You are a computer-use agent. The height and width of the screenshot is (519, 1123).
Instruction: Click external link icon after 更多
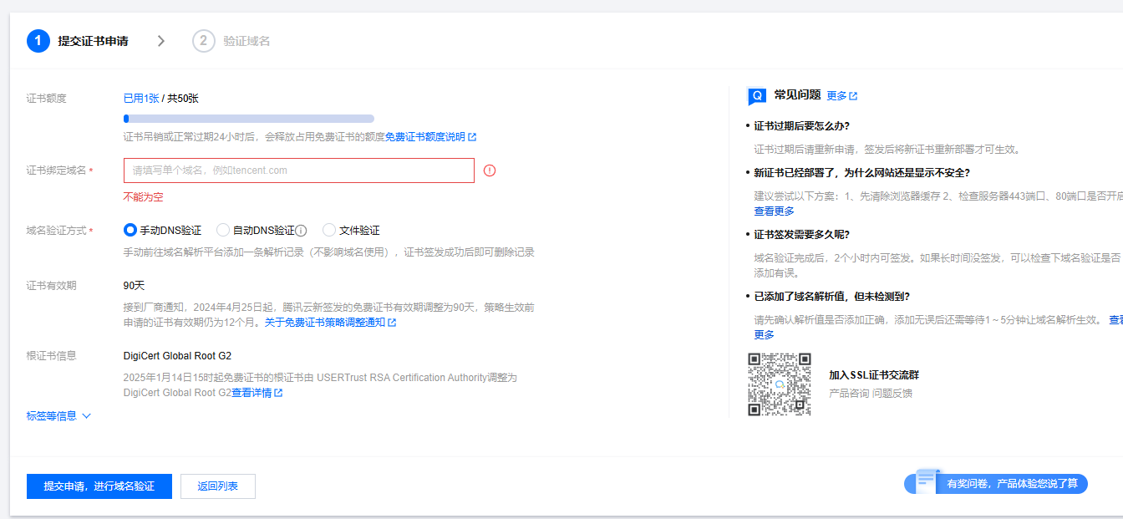tap(853, 96)
